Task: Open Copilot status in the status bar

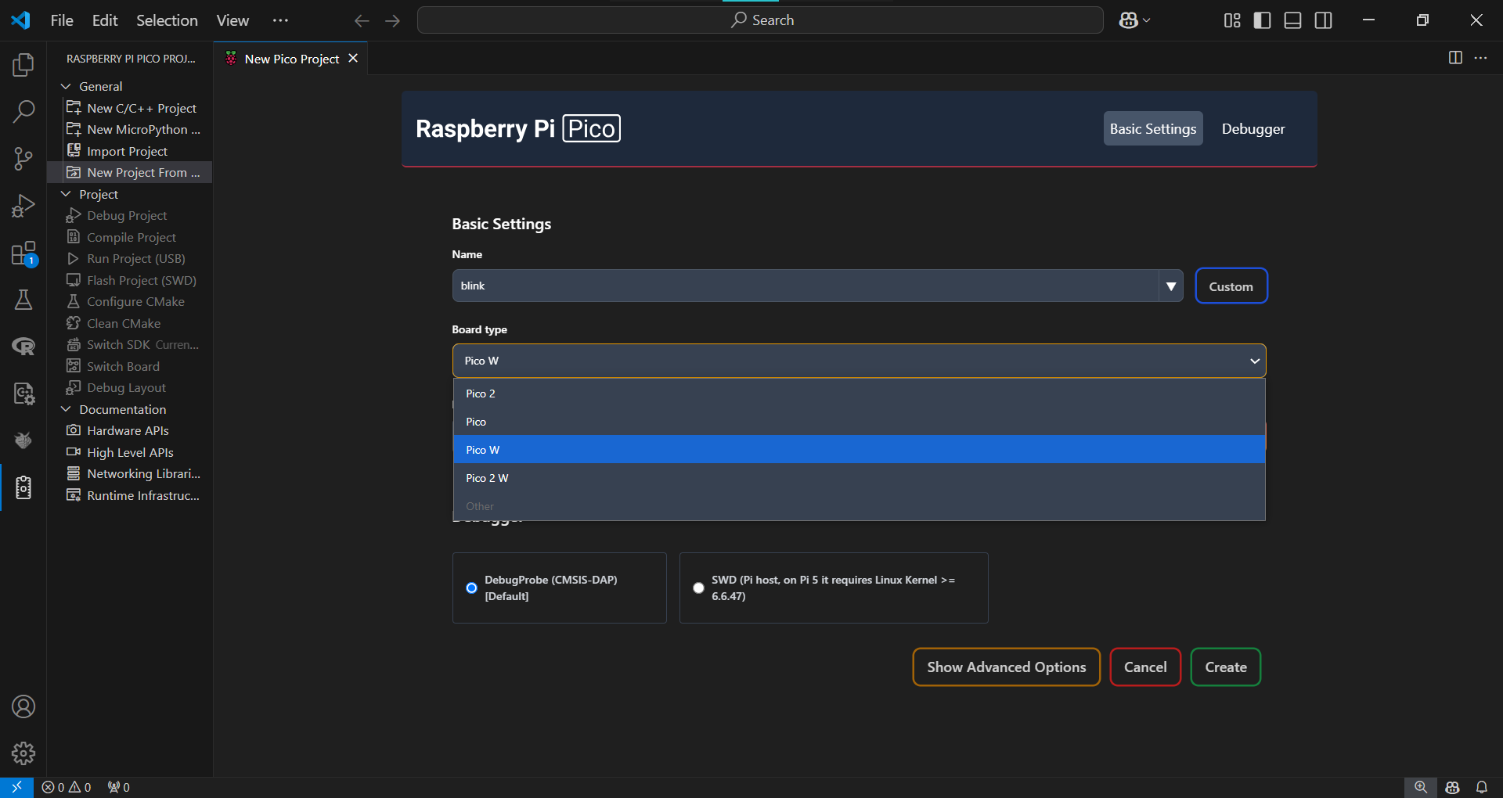Action: (x=1453, y=787)
